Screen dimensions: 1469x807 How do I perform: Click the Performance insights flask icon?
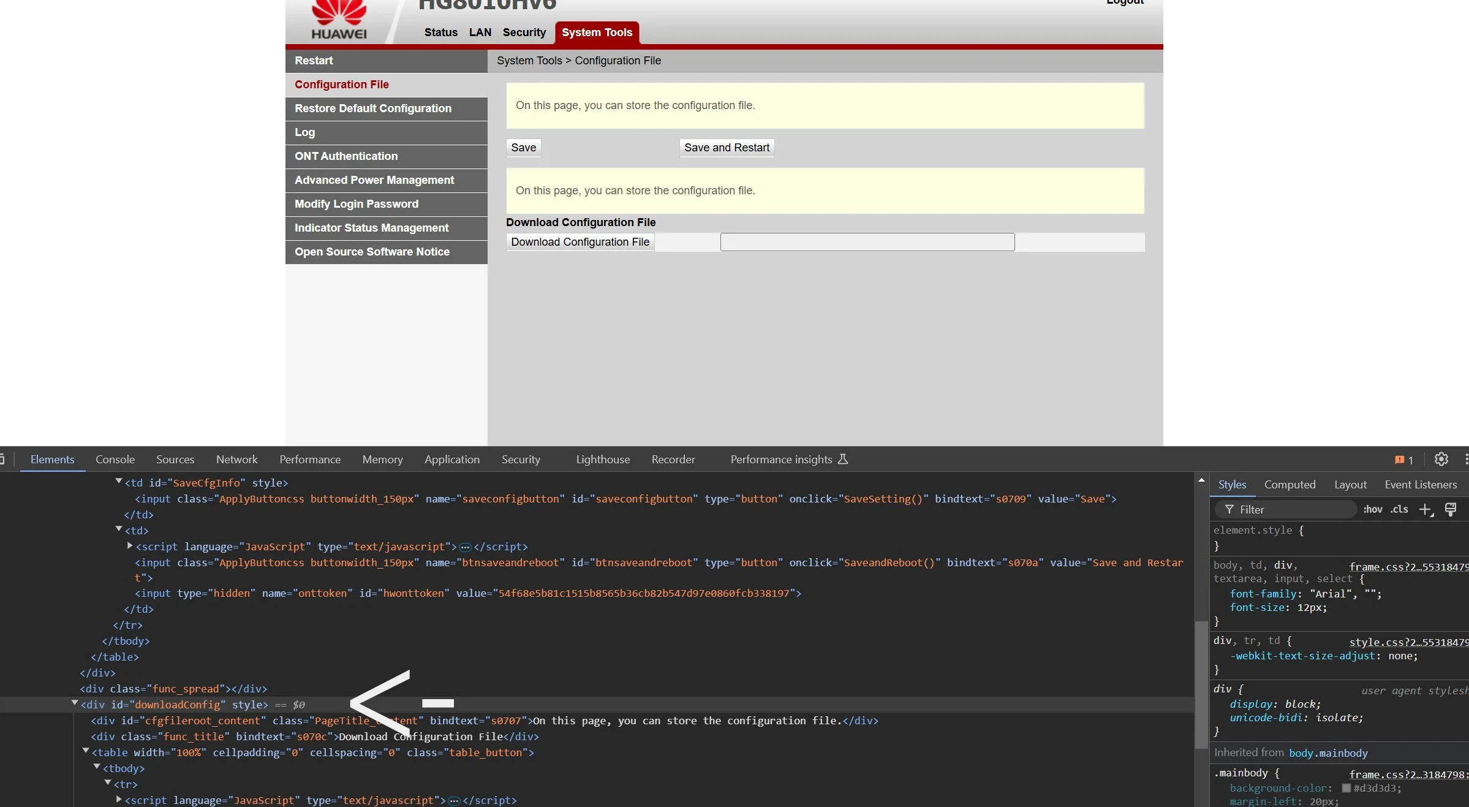point(843,459)
